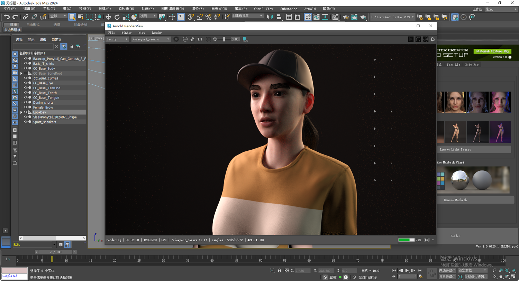Activate the Bind to Space Warp tool

tap(43, 17)
